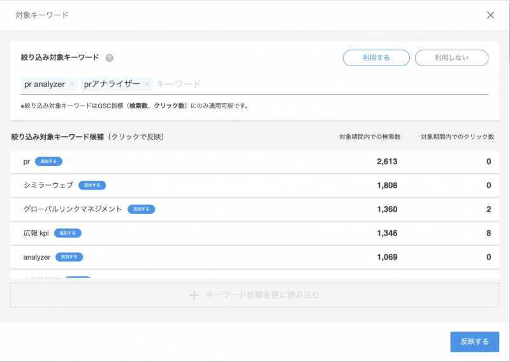Select the 利用する option
The width and height of the screenshot is (510, 362).
click(x=376, y=58)
